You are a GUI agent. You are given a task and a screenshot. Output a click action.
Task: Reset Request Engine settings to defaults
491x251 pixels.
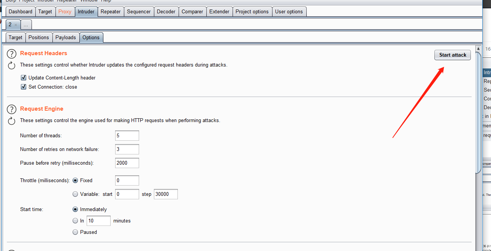pyautogui.click(x=12, y=121)
